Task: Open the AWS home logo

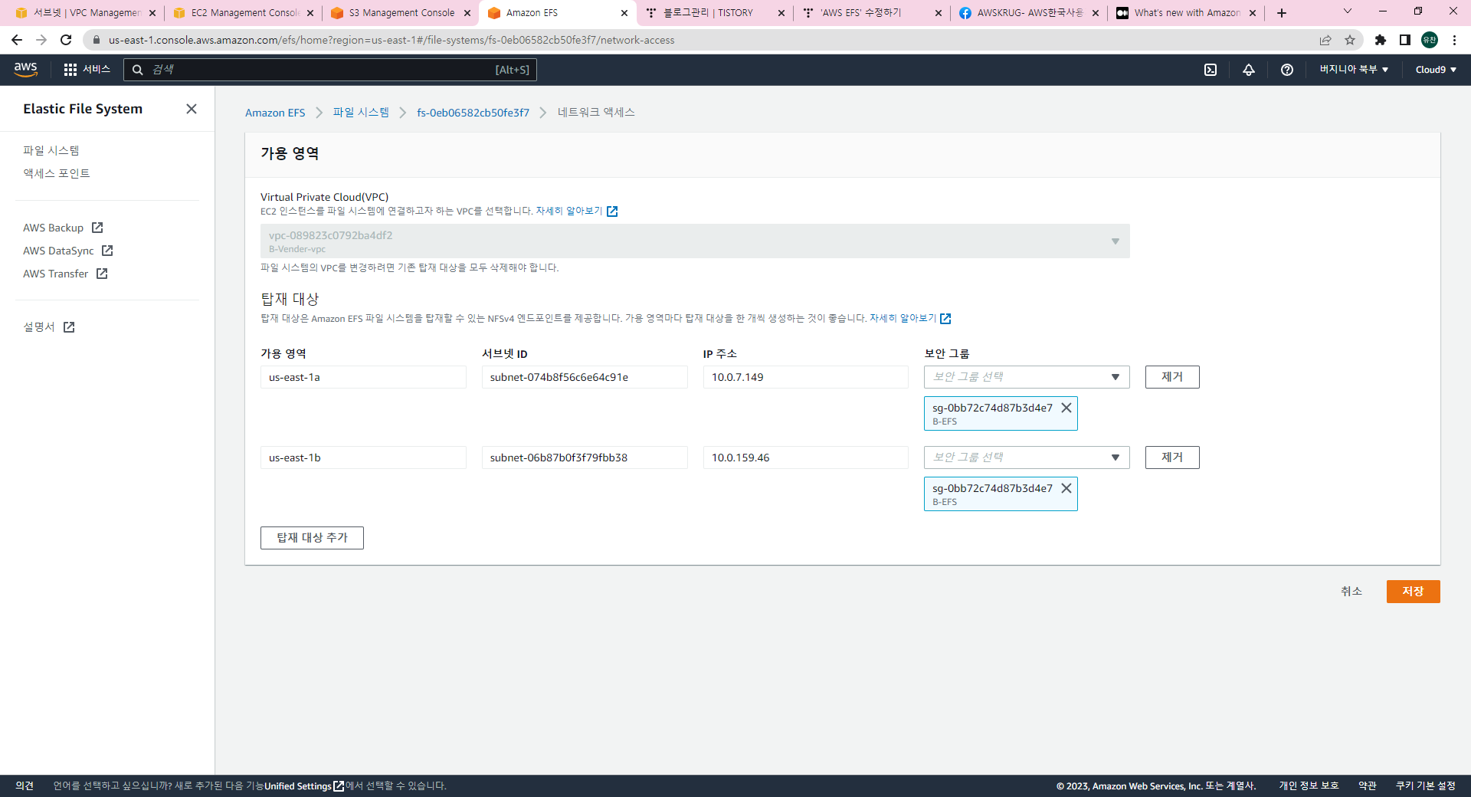Action: pos(26,70)
